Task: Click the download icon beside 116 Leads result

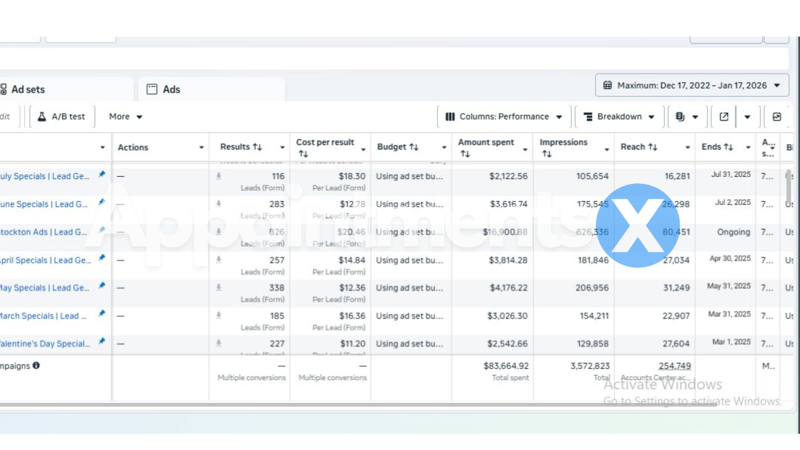Action: (x=218, y=176)
